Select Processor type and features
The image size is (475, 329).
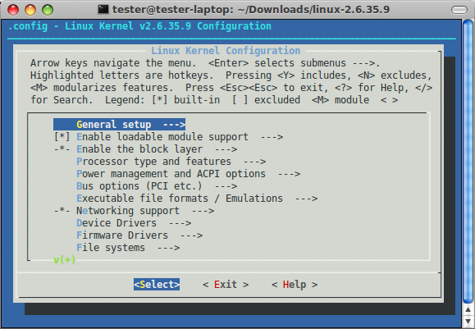coord(171,162)
